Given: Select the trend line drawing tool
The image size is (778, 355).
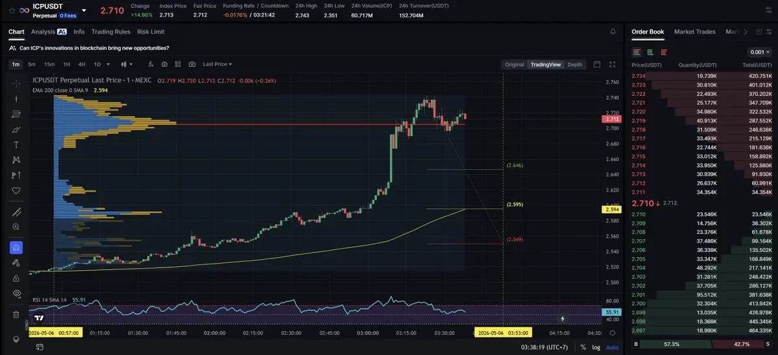Looking at the screenshot, I should click(16, 99).
